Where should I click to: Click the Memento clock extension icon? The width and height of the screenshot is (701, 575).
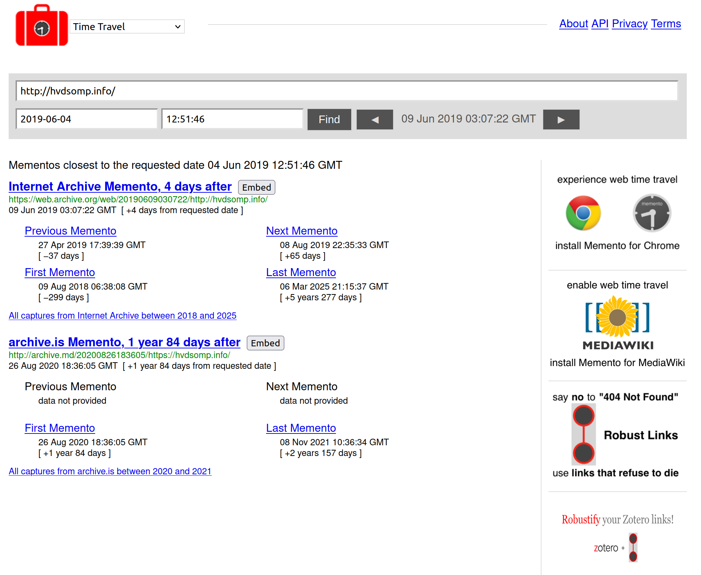point(652,213)
